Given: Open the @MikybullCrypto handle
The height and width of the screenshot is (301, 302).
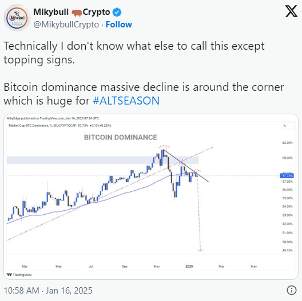Looking at the screenshot, I should [66, 25].
